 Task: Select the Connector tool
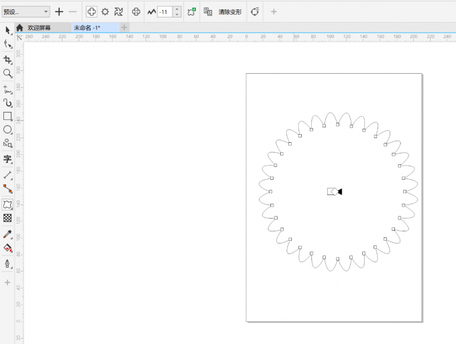pyautogui.click(x=7, y=188)
